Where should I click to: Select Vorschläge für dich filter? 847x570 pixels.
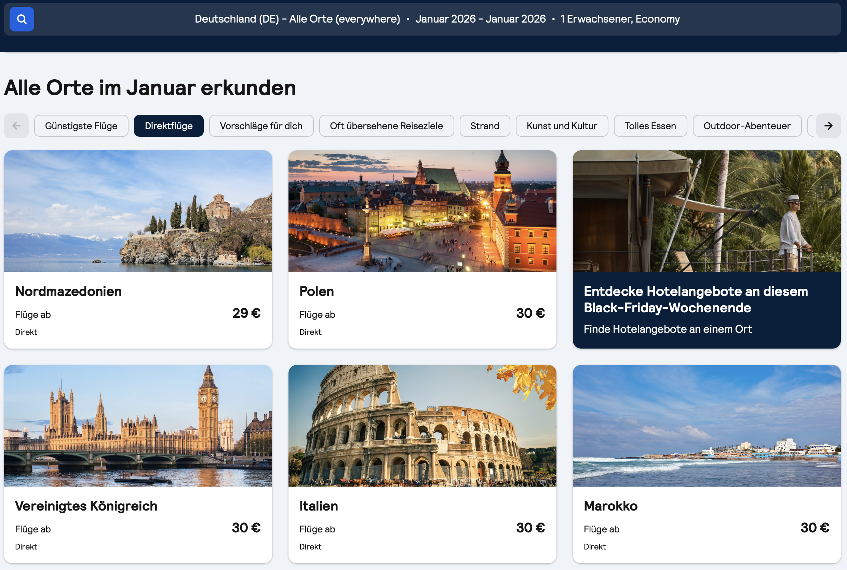[x=261, y=126]
